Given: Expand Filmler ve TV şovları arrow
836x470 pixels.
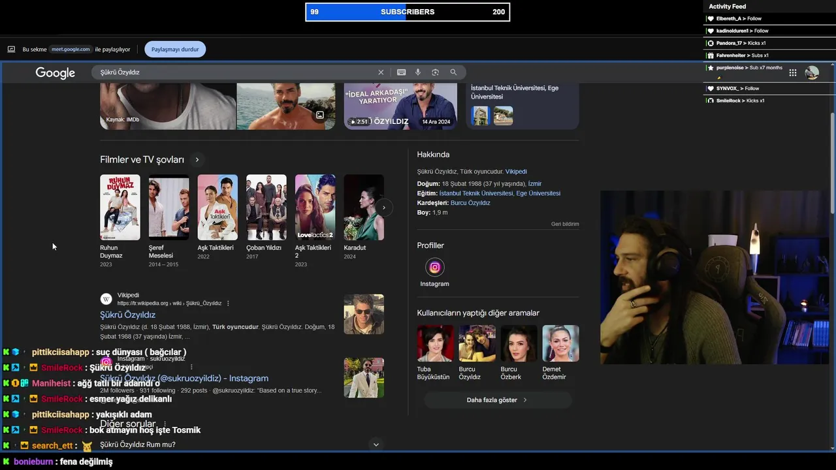Looking at the screenshot, I should pyautogui.click(x=197, y=159).
